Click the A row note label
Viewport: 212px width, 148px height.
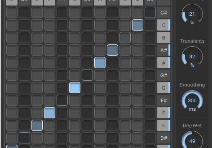coord(164,63)
